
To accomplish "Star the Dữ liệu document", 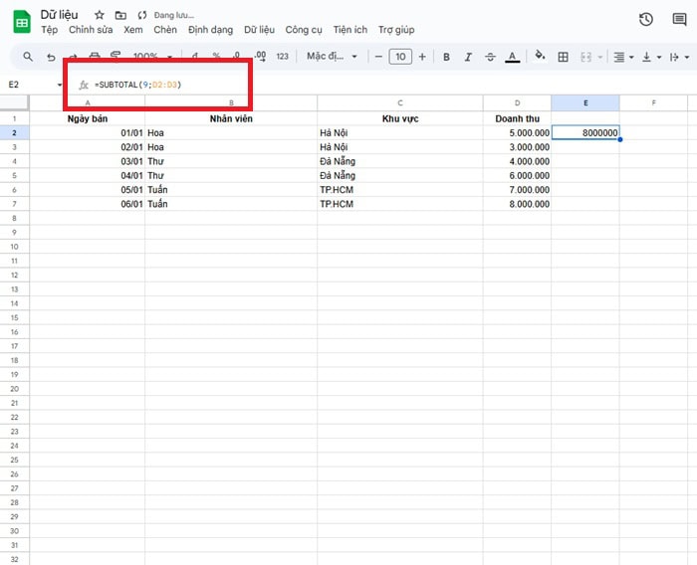I will [x=99, y=16].
